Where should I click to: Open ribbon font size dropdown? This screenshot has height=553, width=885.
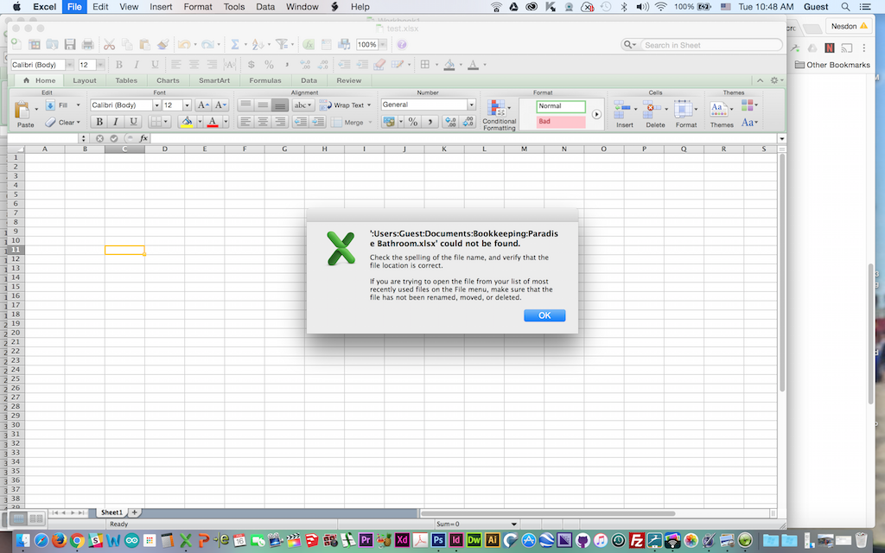187,105
